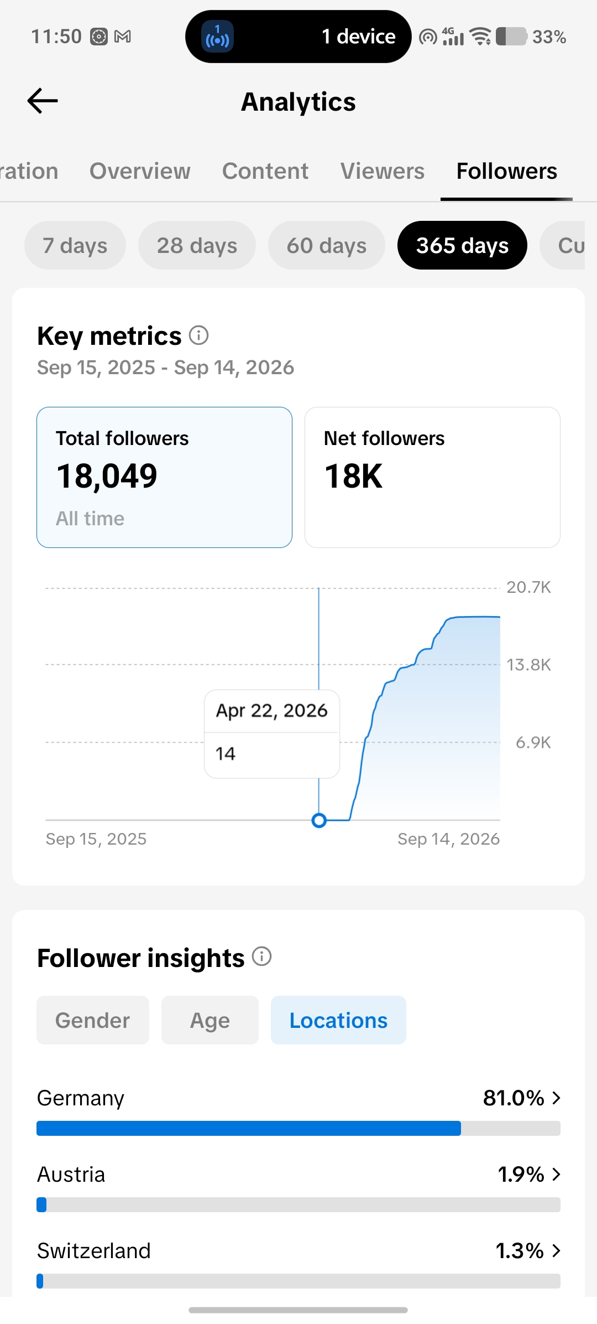Open Key metrics info icon
This screenshot has width=597, height=1324.
(x=198, y=335)
